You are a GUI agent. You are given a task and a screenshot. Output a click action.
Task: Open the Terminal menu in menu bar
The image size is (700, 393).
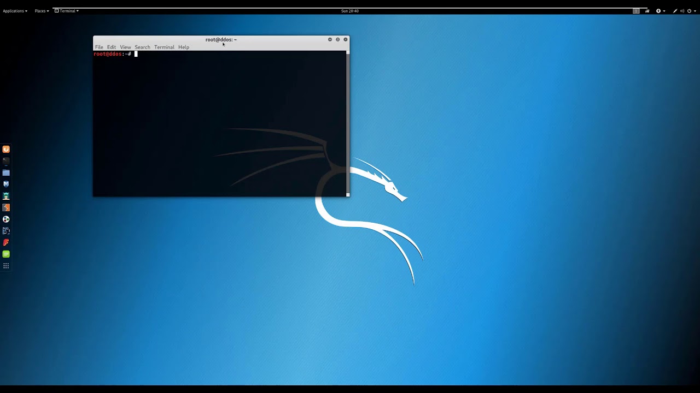[x=164, y=47]
